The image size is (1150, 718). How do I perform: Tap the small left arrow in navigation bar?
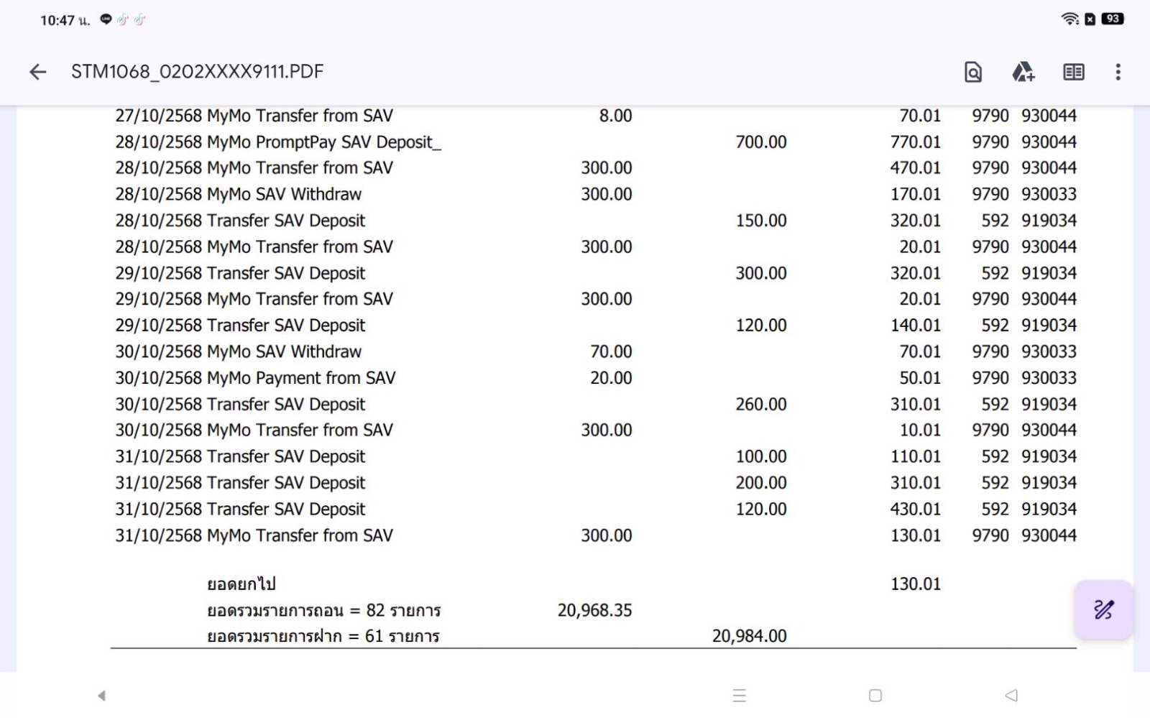click(x=101, y=695)
